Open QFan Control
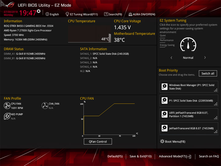Image resolution: width=221 pixels, height=166 pixels. coord(98,141)
